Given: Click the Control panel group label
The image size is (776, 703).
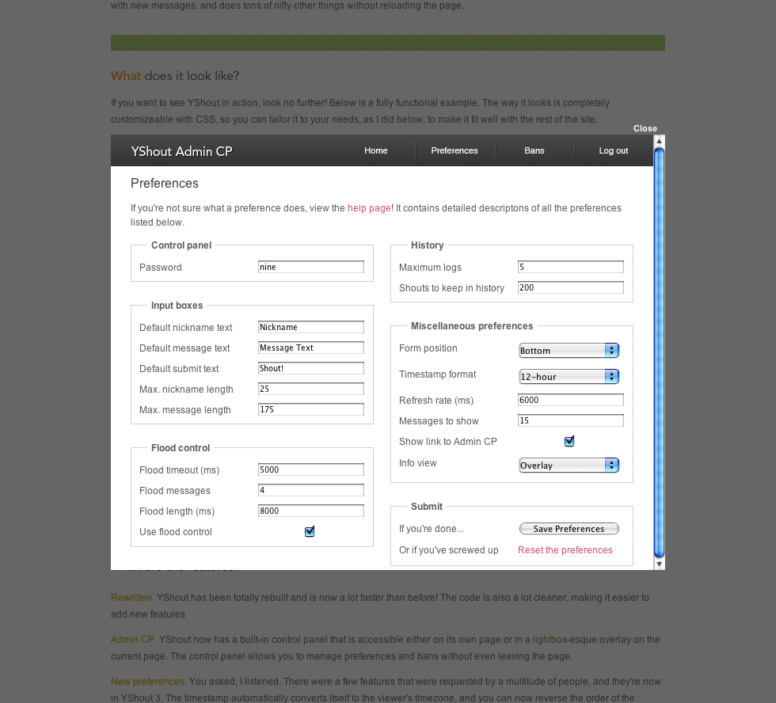Looking at the screenshot, I should pos(181,245).
